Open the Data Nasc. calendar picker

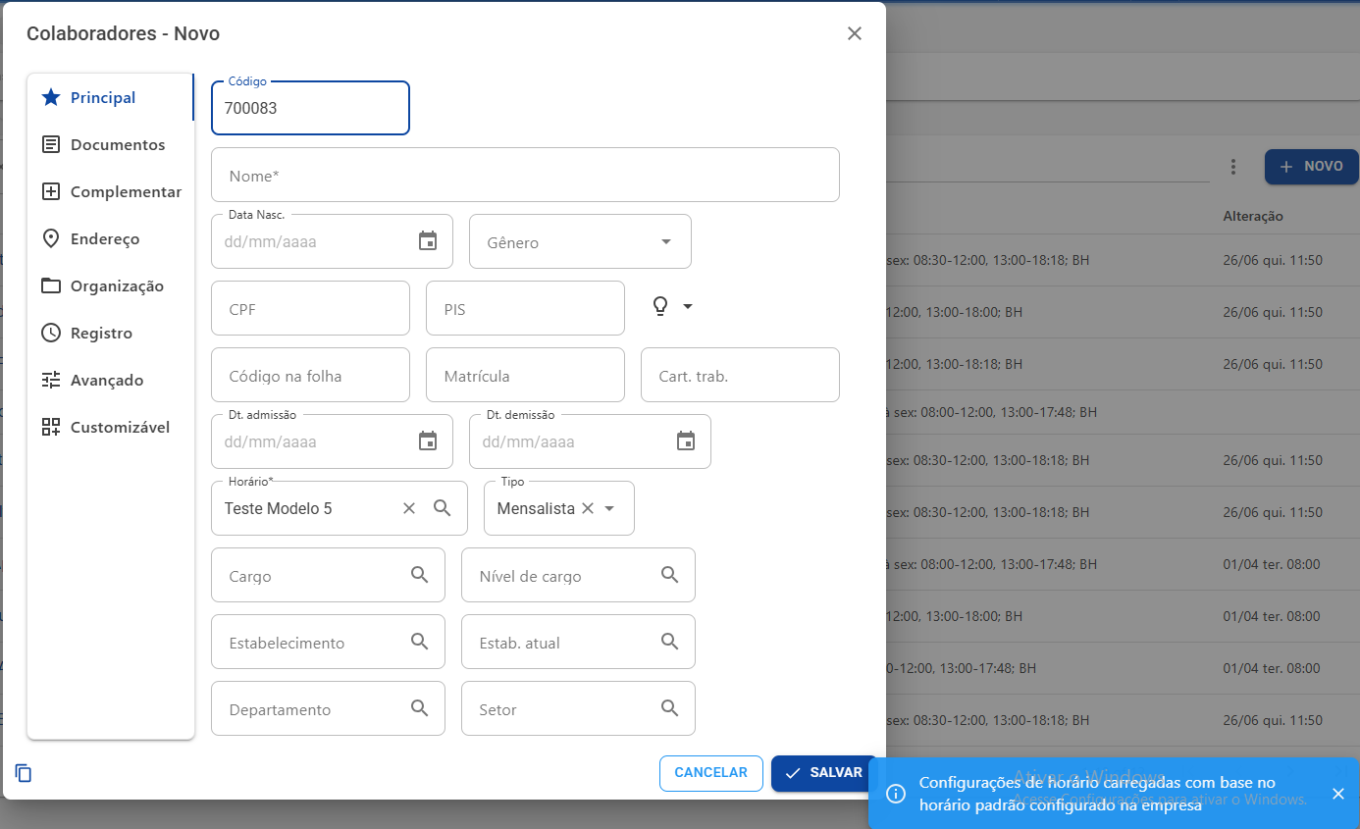428,241
